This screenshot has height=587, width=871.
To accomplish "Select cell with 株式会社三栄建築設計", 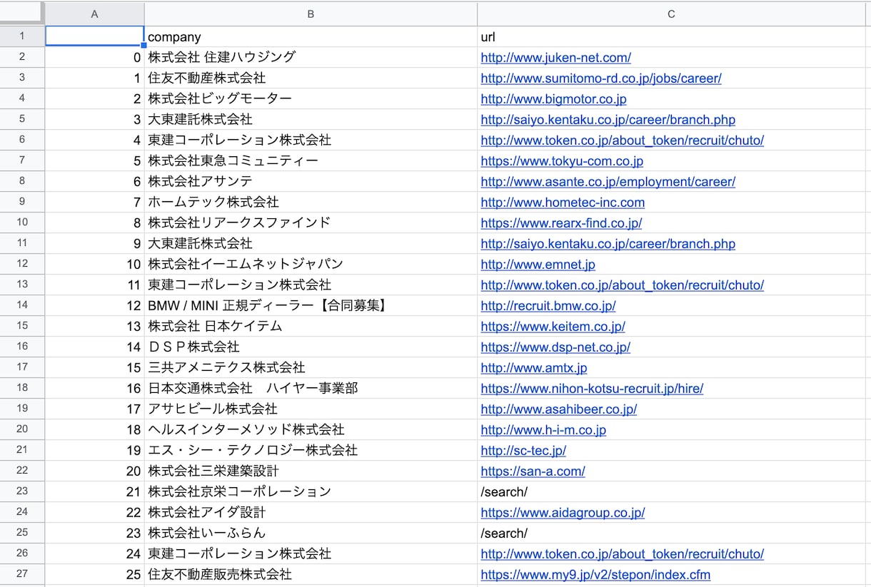I will (x=311, y=471).
